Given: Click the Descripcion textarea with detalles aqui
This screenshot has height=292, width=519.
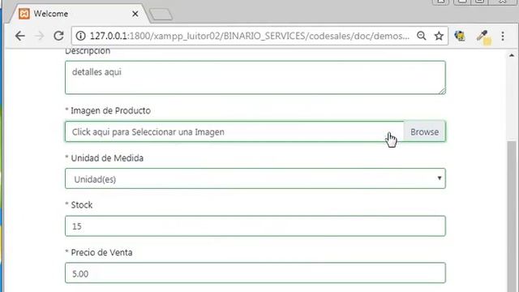Looking at the screenshot, I should pos(255,78).
